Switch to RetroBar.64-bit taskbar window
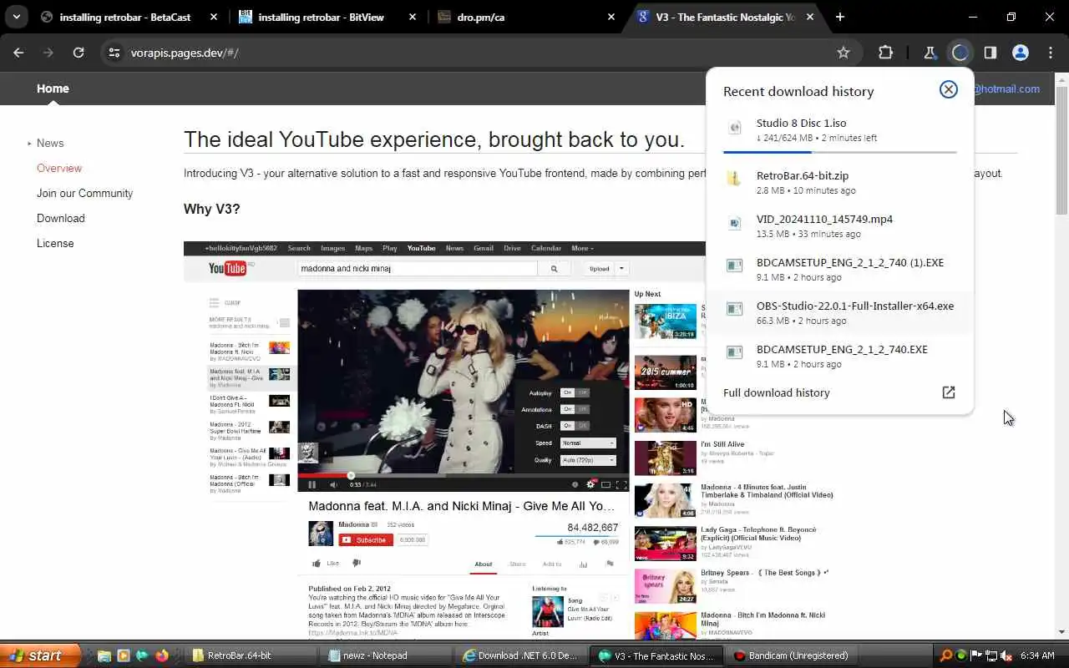 click(x=252, y=655)
